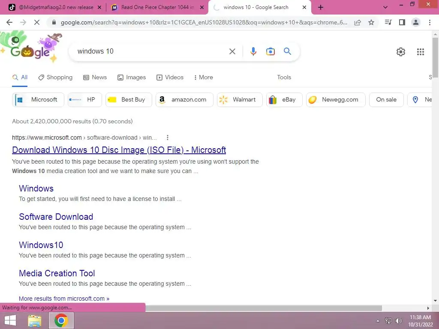
Task: Expand the tab search dropdown
Action: pos(385,7)
